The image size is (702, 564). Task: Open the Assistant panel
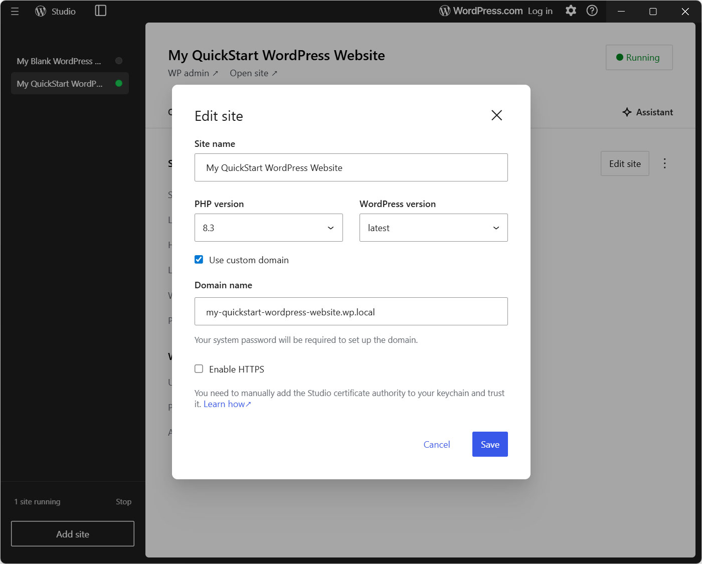(647, 112)
